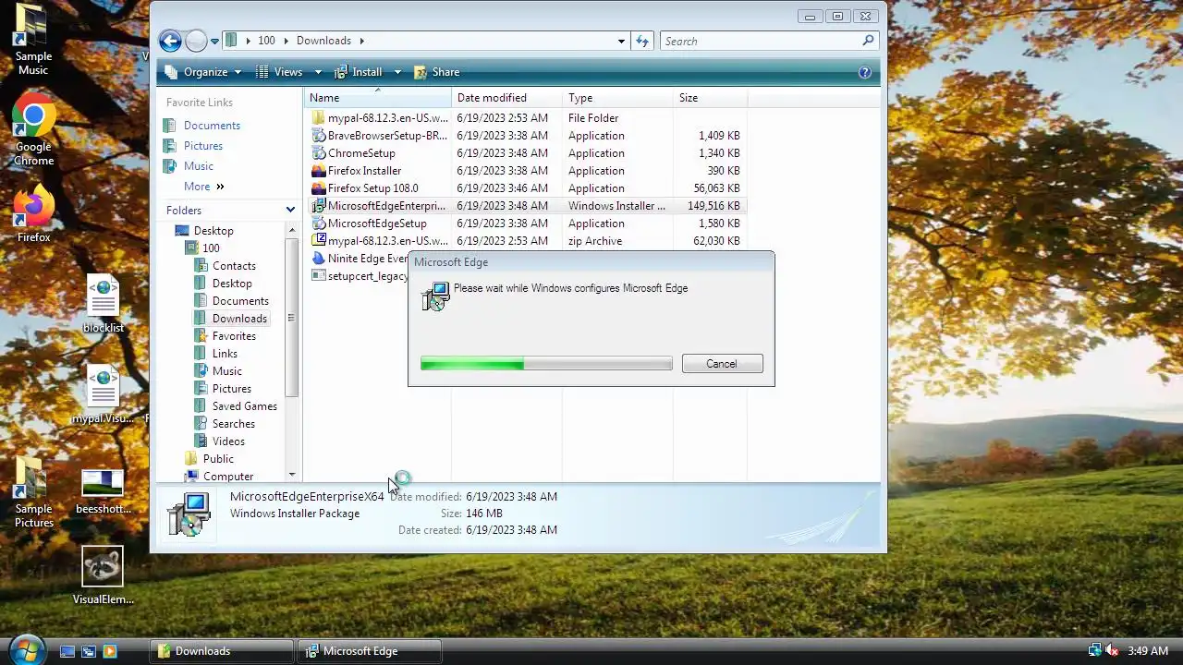Click arrow after Downloads breadcrumb

pyautogui.click(x=361, y=41)
